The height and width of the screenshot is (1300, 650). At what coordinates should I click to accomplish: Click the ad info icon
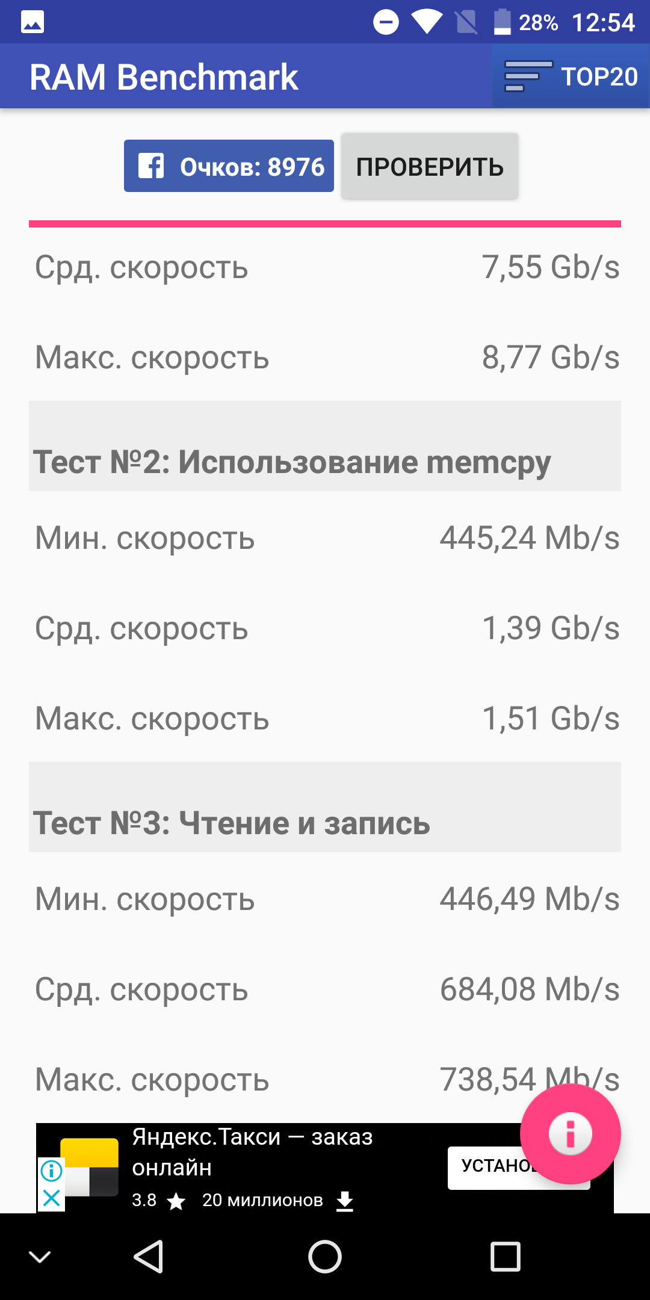coord(52,1171)
